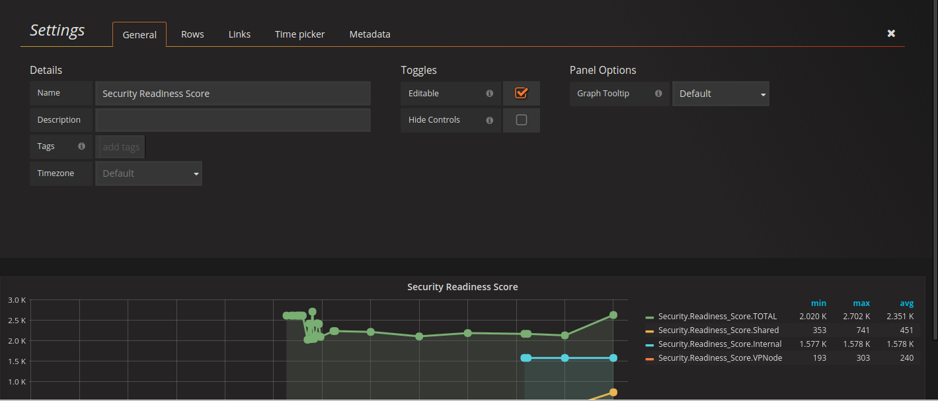Click the dashboard Name input field
938x401 pixels.
233,94
